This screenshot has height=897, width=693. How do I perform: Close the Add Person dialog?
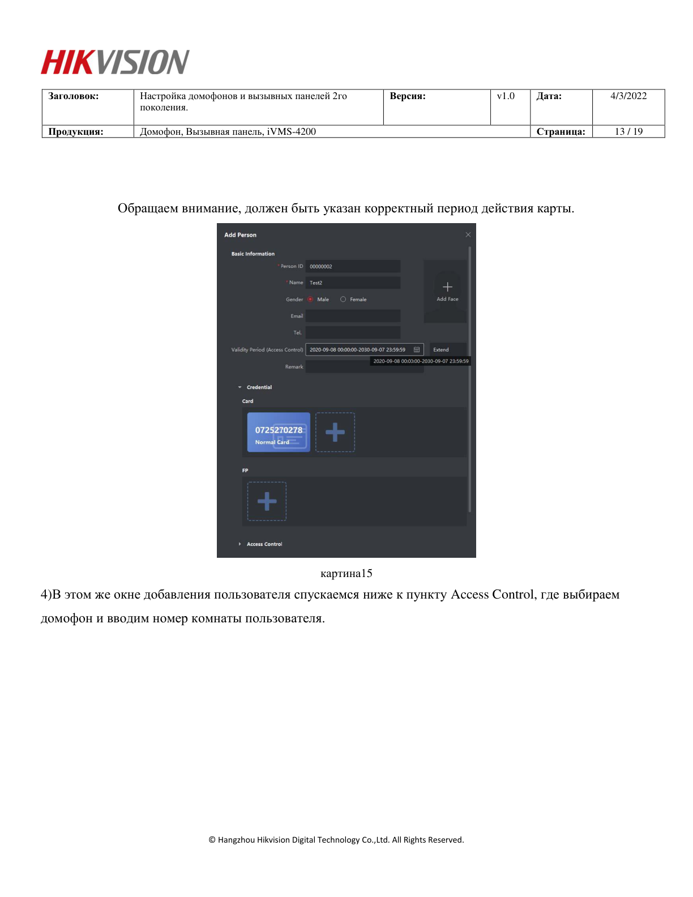(468, 234)
